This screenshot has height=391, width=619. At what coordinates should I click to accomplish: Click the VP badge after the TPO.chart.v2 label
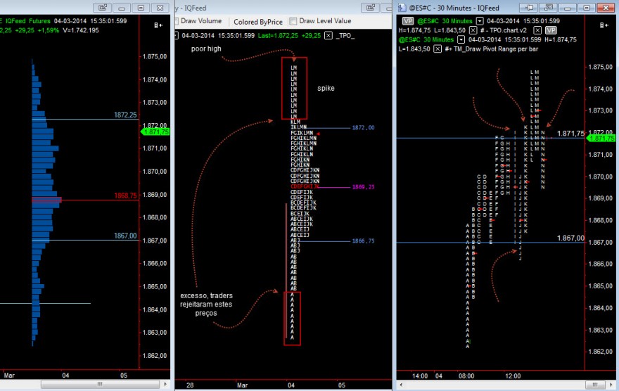(551, 30)
